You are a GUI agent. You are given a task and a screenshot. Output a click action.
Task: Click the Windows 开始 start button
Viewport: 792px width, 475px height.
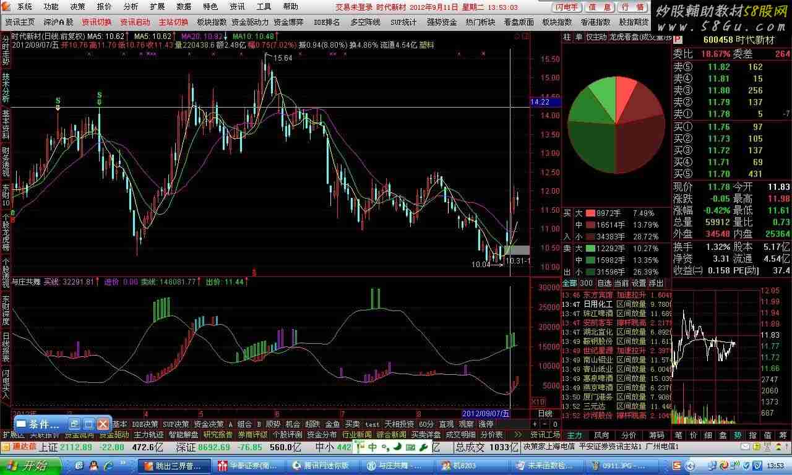coord(31,465)
